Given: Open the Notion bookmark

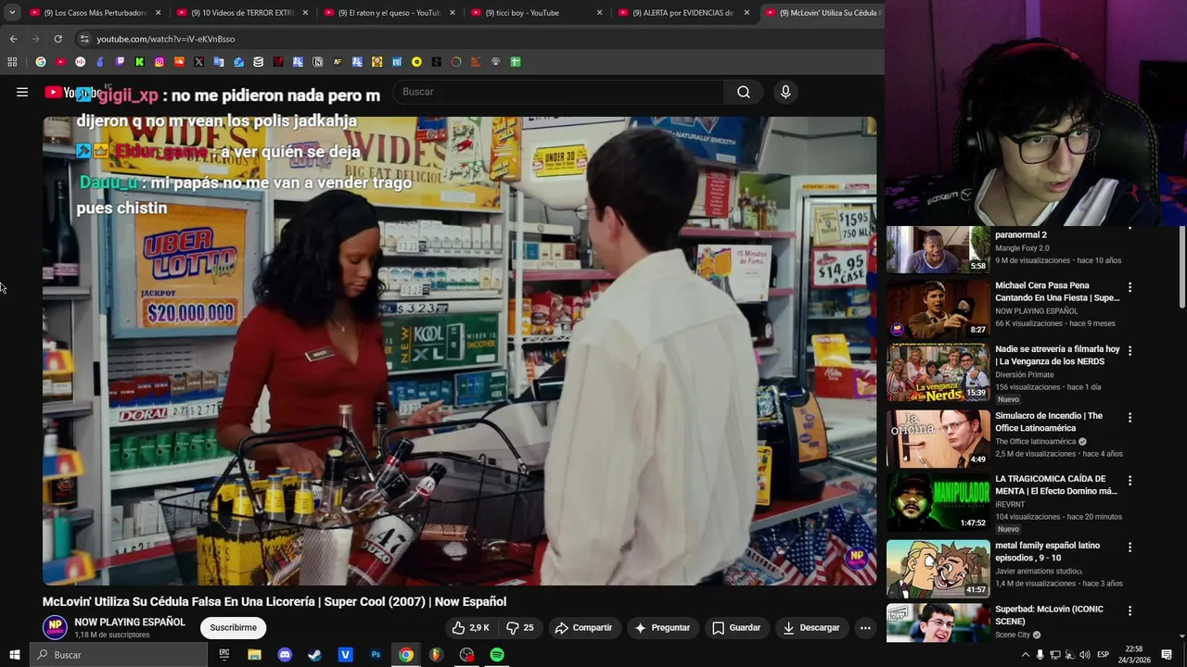Looking at the screenshot, I should (317, 62).
